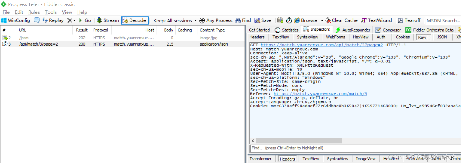Switch to the Statistics tab

286,30
